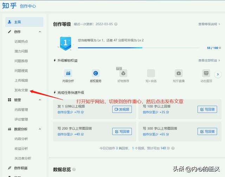
Task: Click 创作分至少 +65 分 text
Action: [x=156, y=134]
